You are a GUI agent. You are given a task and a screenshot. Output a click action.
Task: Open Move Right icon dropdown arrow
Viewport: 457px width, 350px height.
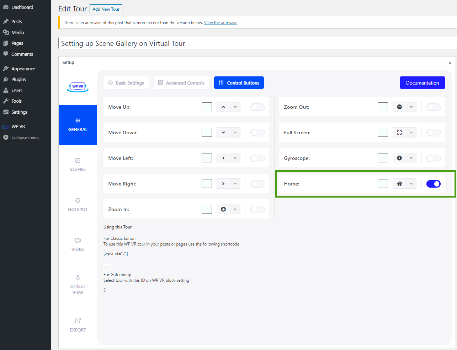click(235, 184)
